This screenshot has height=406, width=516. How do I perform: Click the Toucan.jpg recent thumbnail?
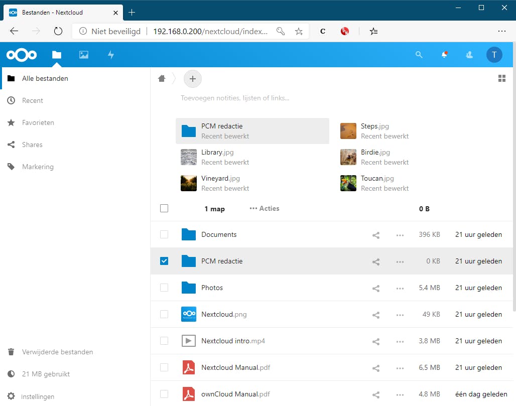(x=348, y=183)
